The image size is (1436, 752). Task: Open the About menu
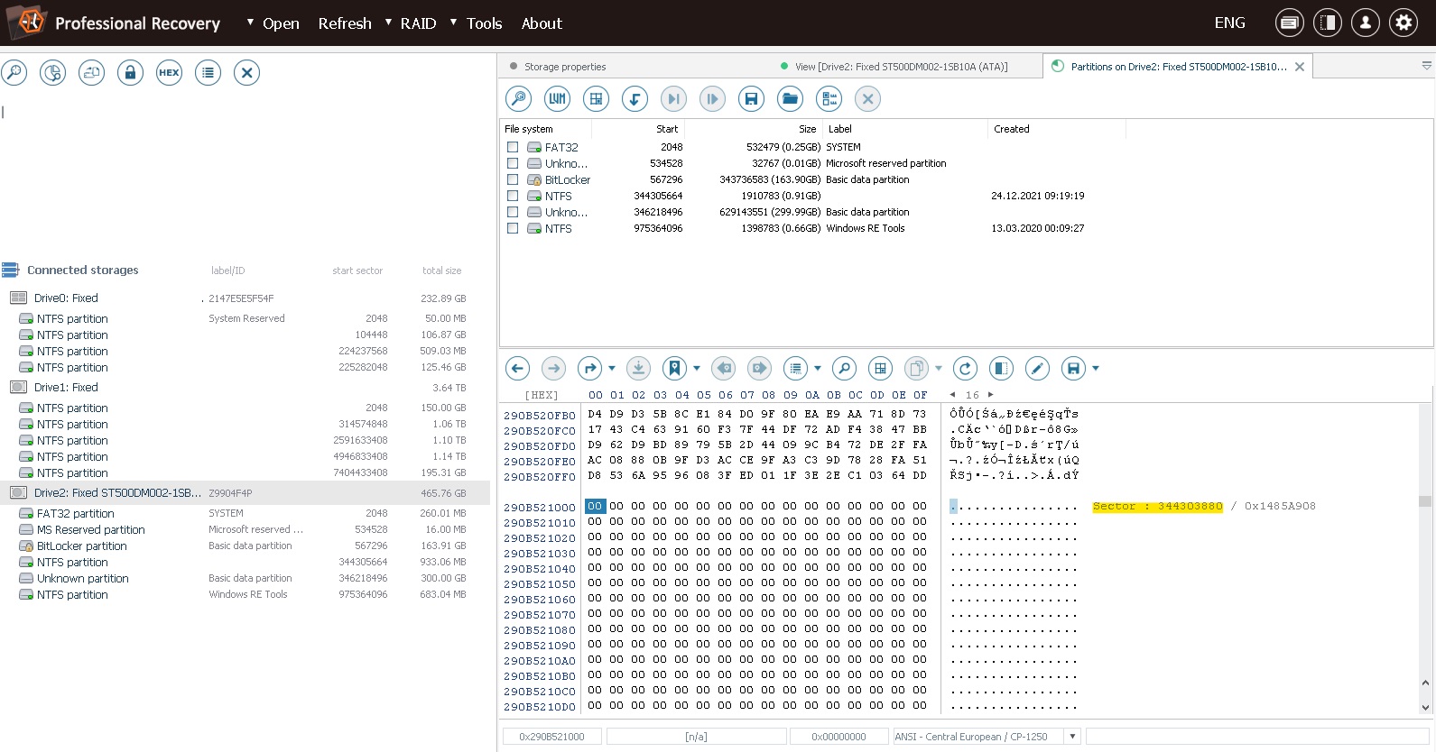pyautogui.click(x=542, y=23)
